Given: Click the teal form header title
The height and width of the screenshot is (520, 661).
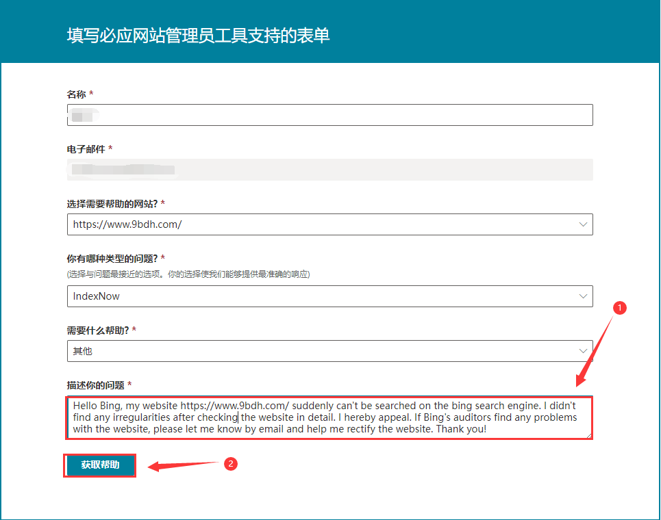Looking at the screenshot, I should 197,35.
